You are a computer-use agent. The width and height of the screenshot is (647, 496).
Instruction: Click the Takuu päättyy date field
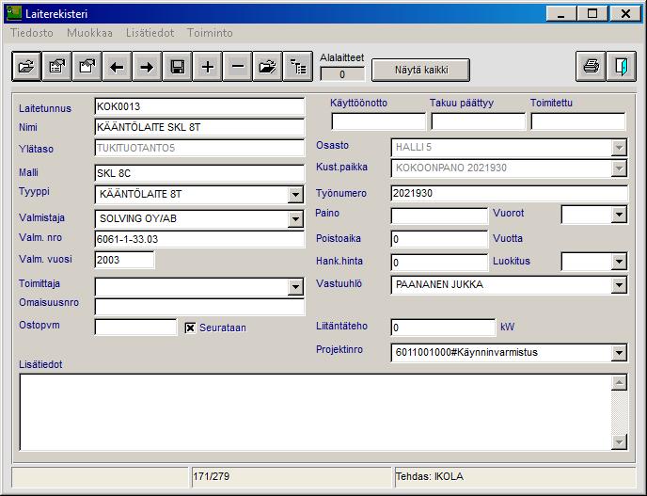point(479,121)
